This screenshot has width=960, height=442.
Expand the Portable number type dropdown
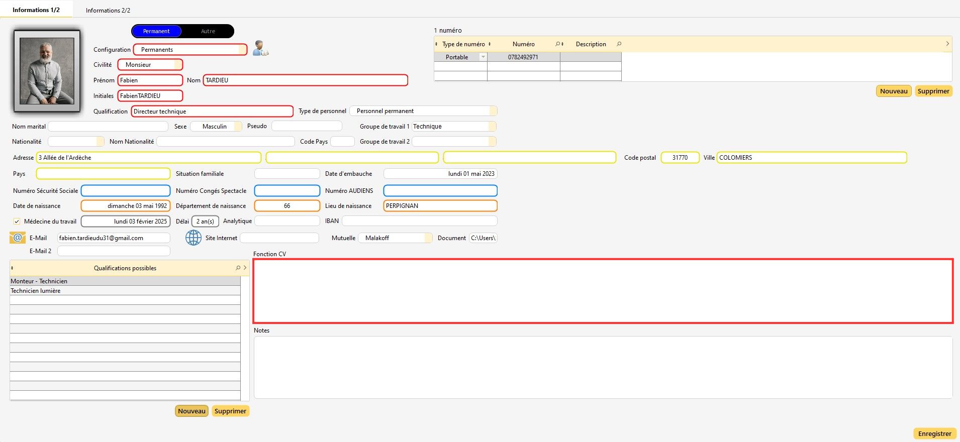point(483,57)
